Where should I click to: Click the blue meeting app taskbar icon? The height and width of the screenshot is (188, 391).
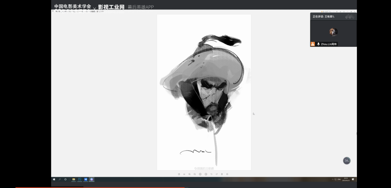point(86,179)
